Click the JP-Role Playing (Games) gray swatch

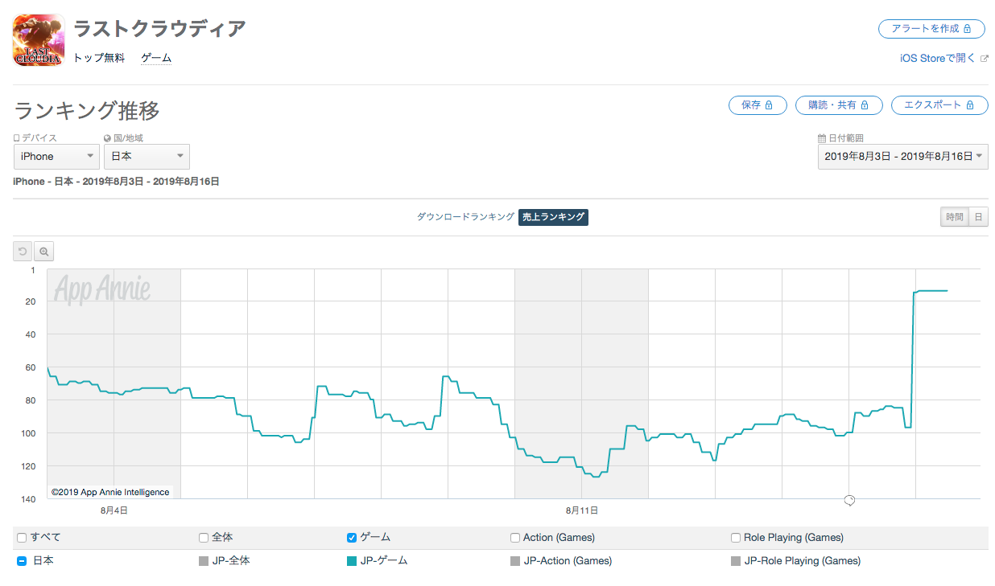click(736, 561)
